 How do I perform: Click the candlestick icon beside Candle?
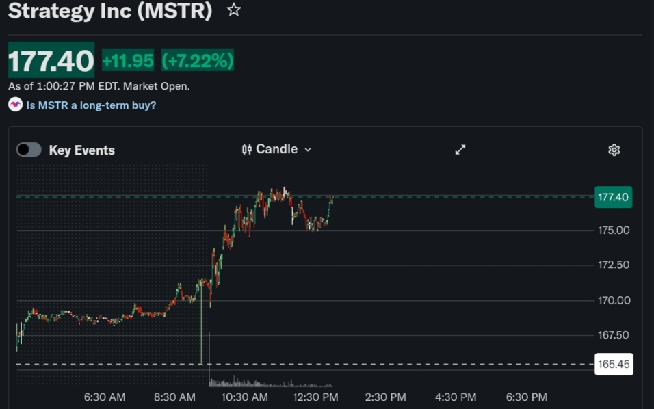(246, 149)
